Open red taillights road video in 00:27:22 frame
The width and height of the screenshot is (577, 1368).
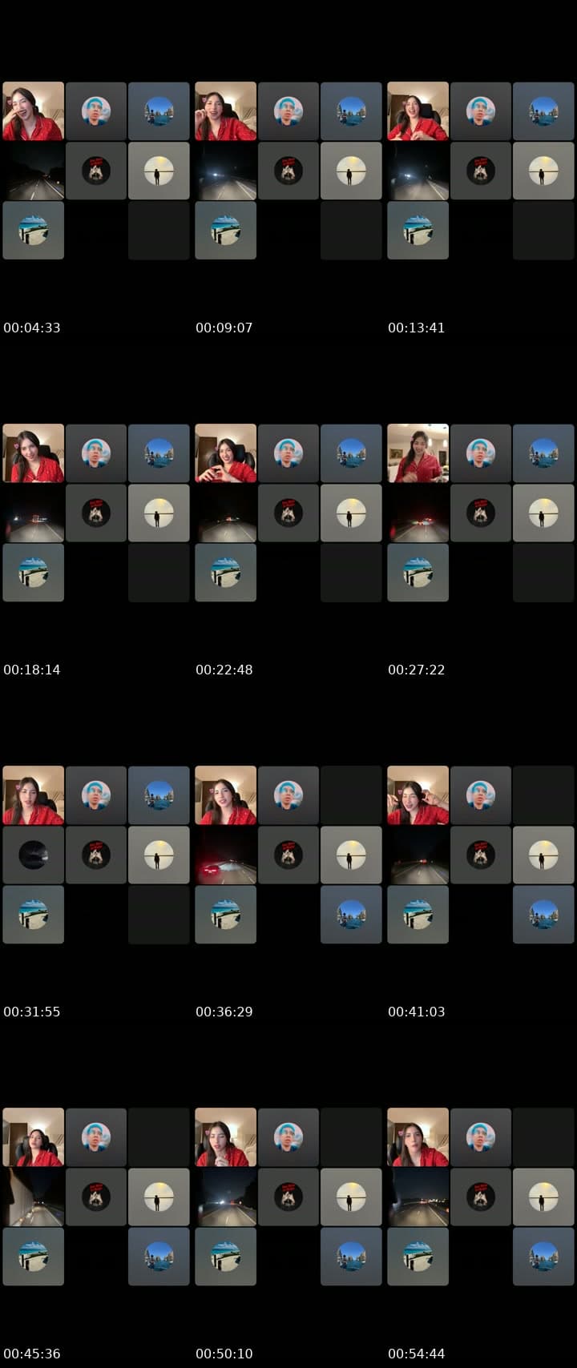pyautogui.click(x=418, y=513)
